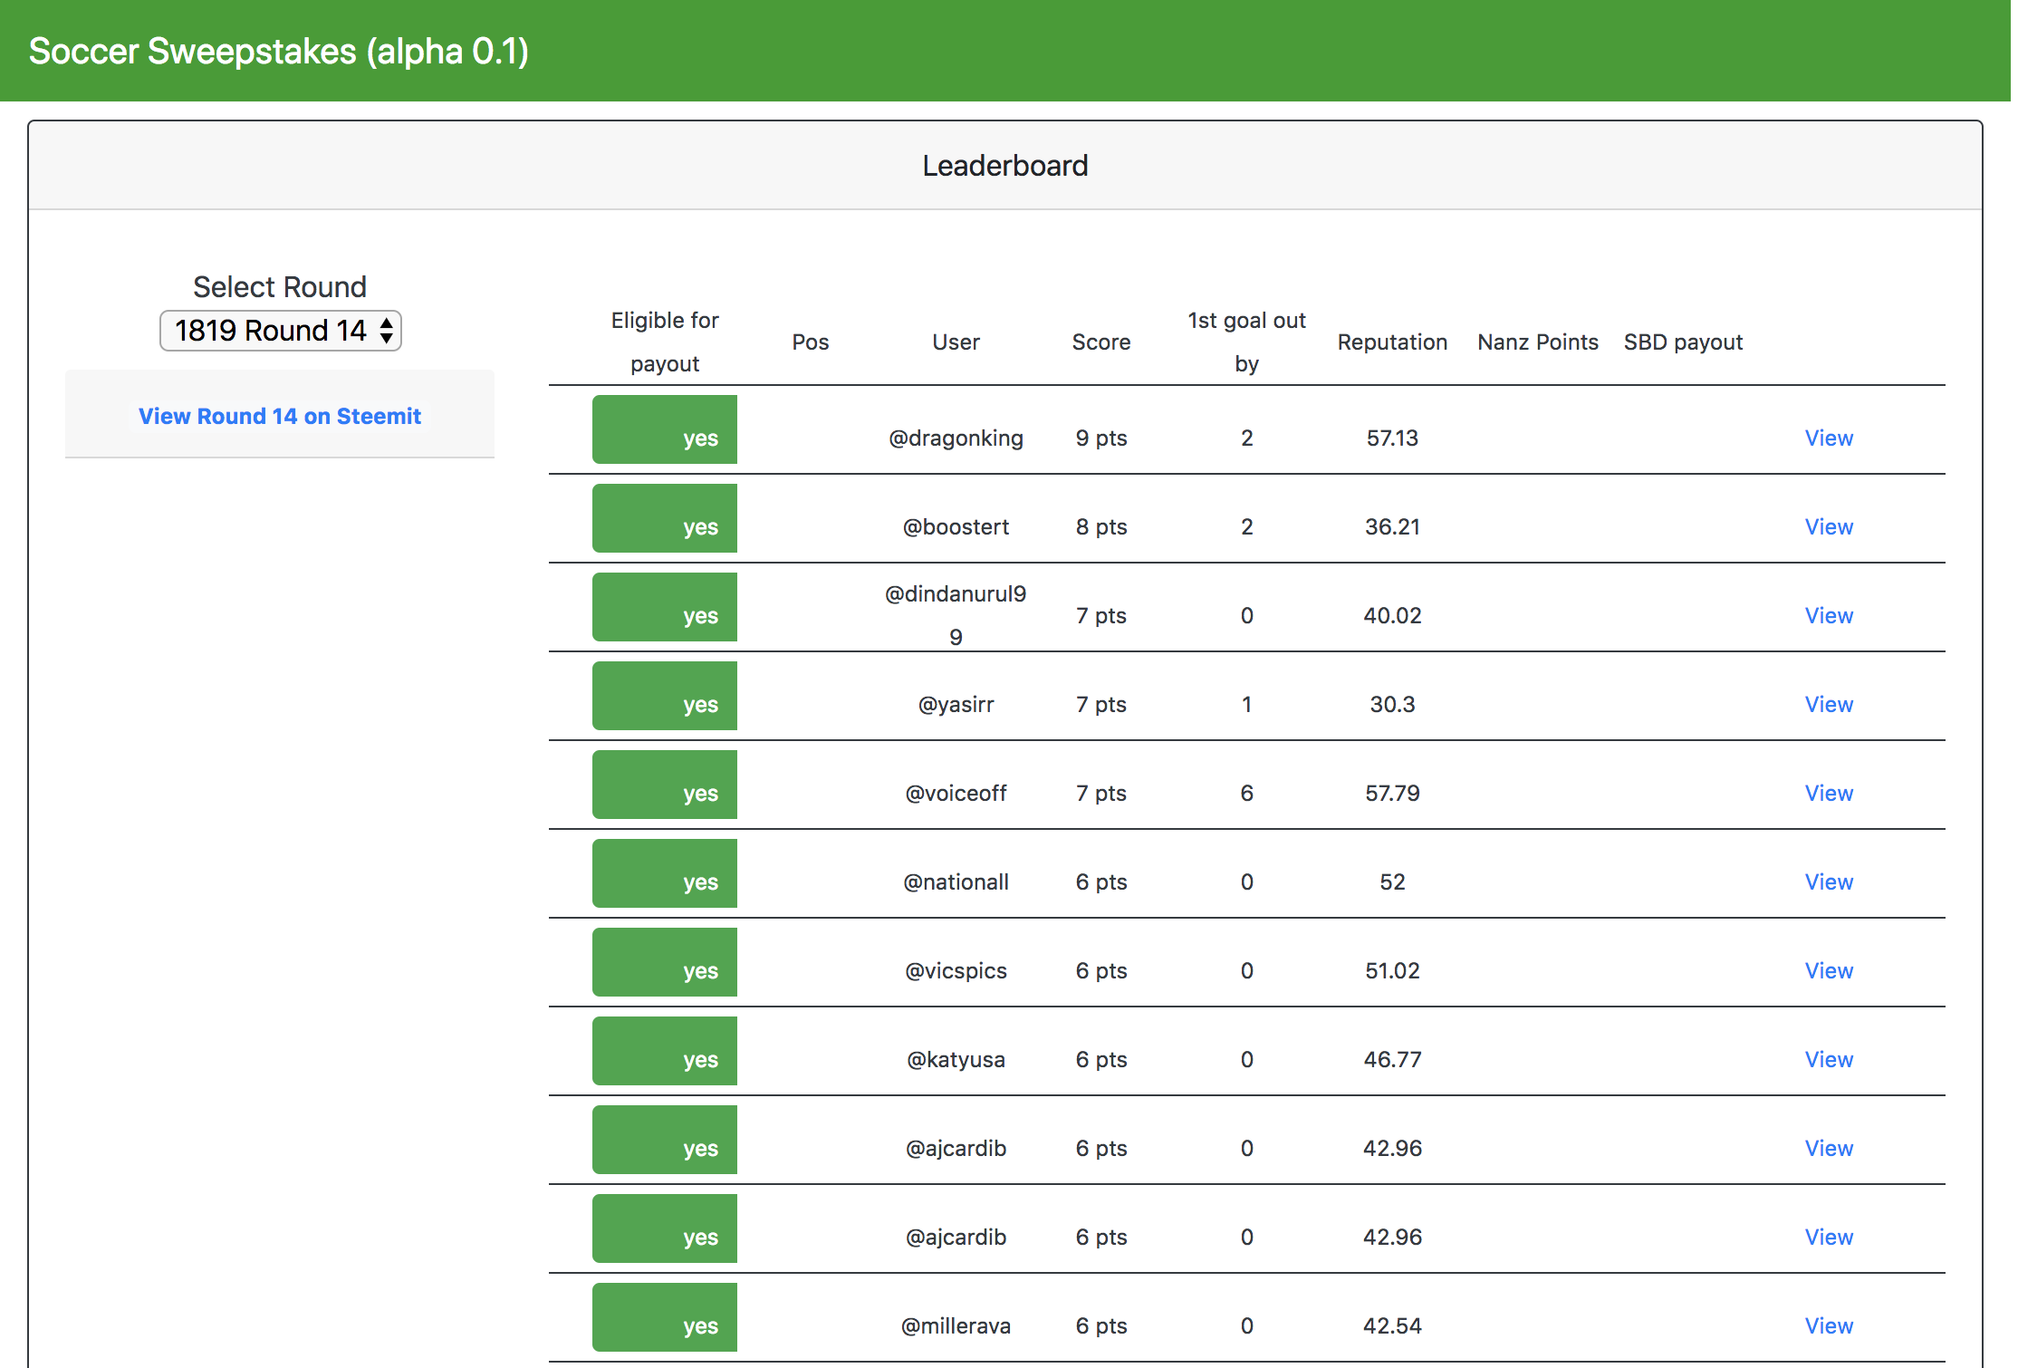Click View link for @yasirr
The height and width of the screenshot is (1368, 2018).
1829,704
